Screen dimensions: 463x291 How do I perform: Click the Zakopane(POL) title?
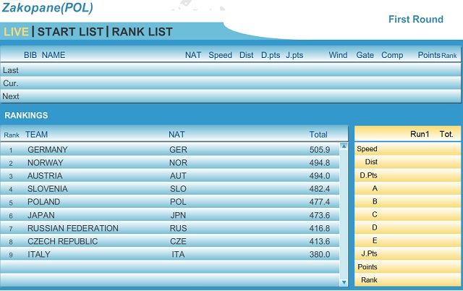[48, 8]
